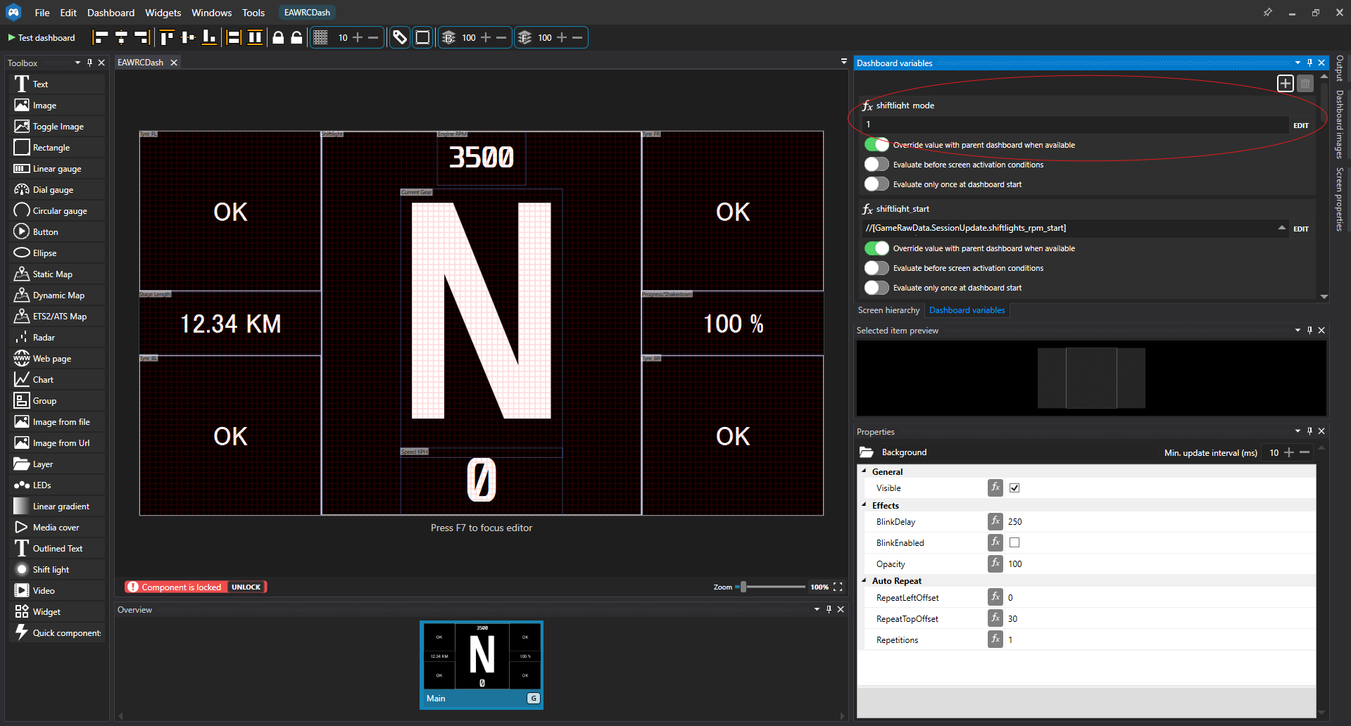
Task: Collapse the General properties section
Action: pos(864,471)
